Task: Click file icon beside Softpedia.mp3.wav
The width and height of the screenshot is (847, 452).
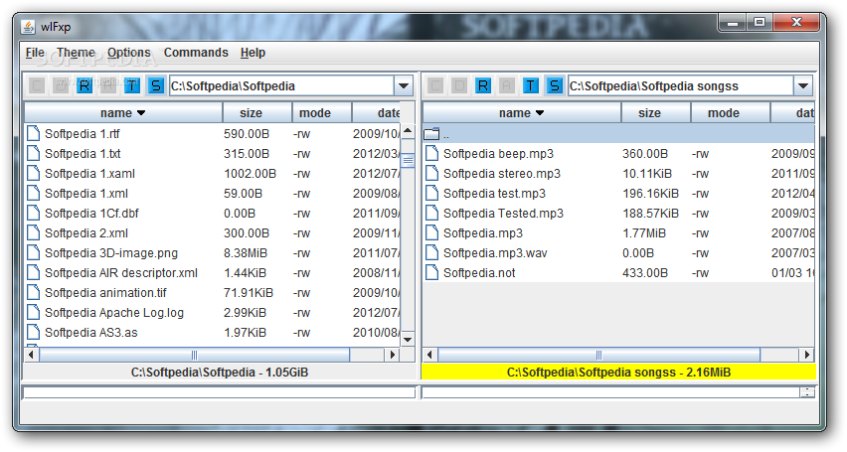Action: 431,252
